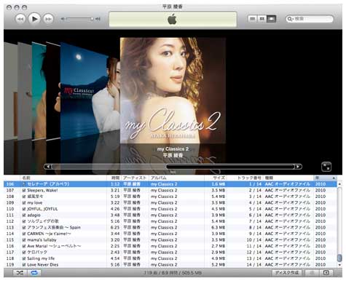Enter full screen Cover Flow mode

coord(326,167)
